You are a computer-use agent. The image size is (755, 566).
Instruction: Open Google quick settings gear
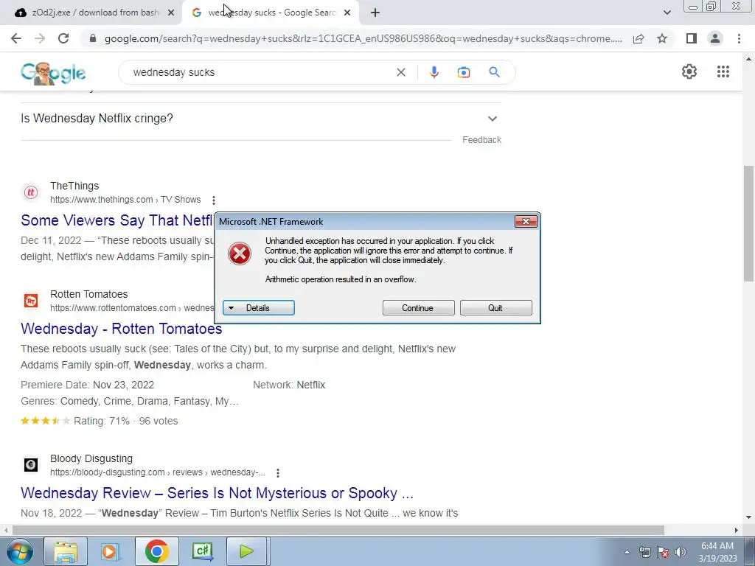pyautogui.click(x=689, y=71)
